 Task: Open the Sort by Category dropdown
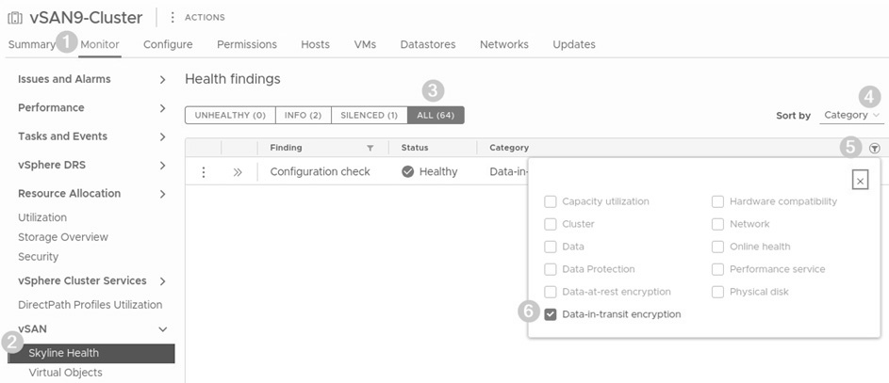(x=851, y=116)
